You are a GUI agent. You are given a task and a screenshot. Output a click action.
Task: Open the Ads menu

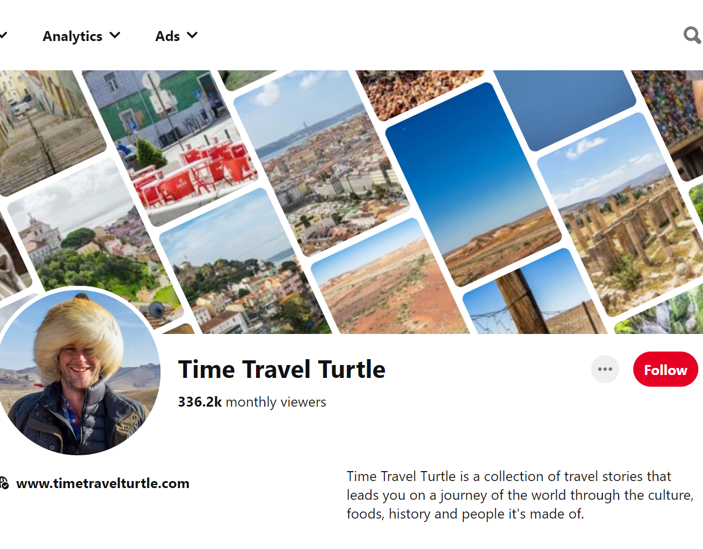coord(176,36)
